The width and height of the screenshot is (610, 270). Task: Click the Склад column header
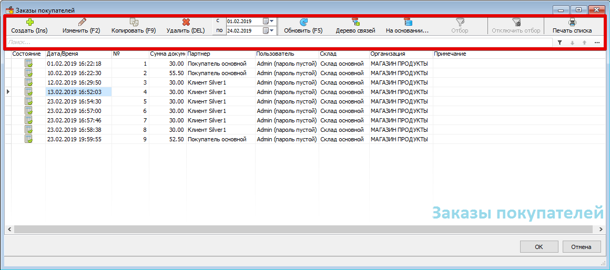pos(344,54)
